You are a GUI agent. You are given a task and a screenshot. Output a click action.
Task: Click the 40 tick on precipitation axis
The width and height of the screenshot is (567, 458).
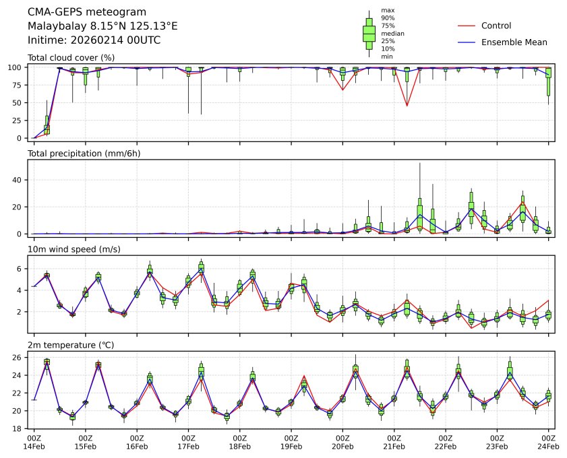(20, 180)
